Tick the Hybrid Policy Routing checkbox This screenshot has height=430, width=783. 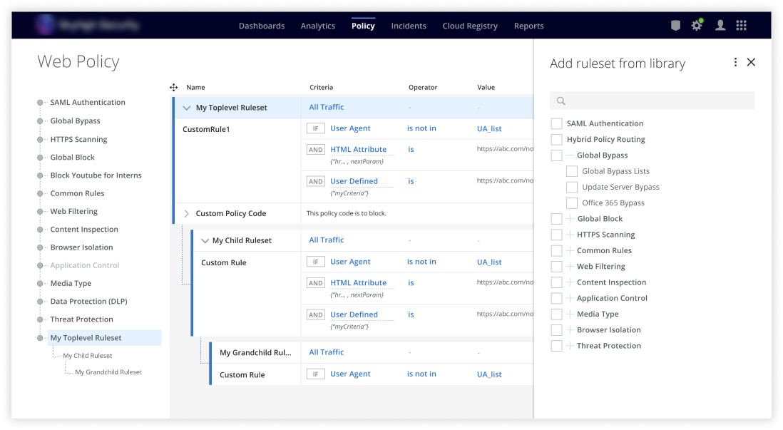pos(557,140)
